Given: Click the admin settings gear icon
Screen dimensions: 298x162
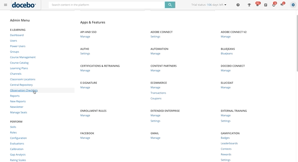Looking at the screenshot, I should tap(293, 5).
